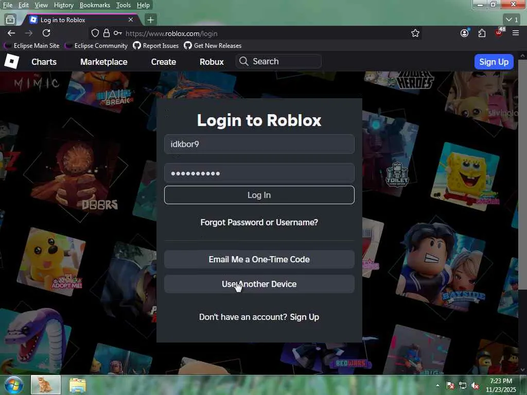Open Get New Releases bookmark
The height and width of the screenshot is (395, 527).
click(213, 46)
